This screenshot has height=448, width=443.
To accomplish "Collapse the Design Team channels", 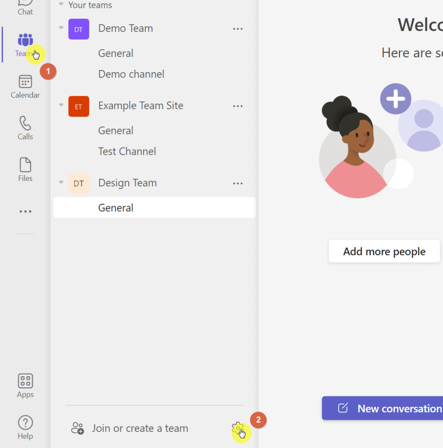I will (61, 182).
